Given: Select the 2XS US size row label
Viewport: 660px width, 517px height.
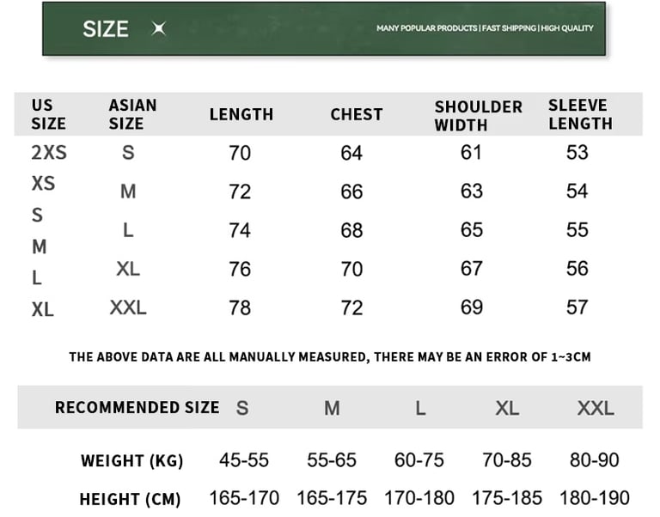Looking at the screenshot, I should click(49, 153).
